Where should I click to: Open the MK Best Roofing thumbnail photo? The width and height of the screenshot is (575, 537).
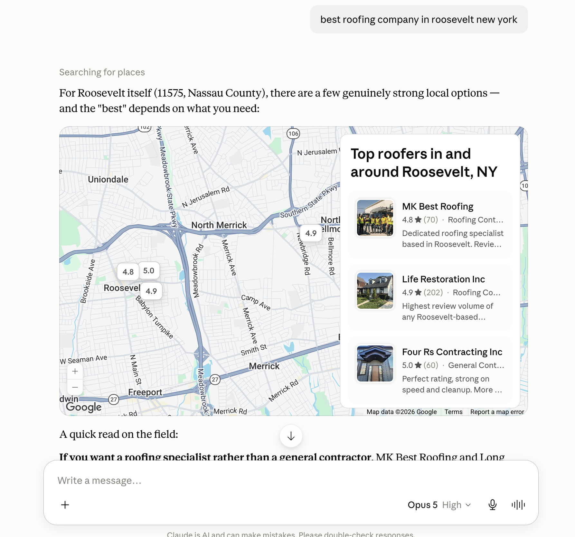click(375, 218)
